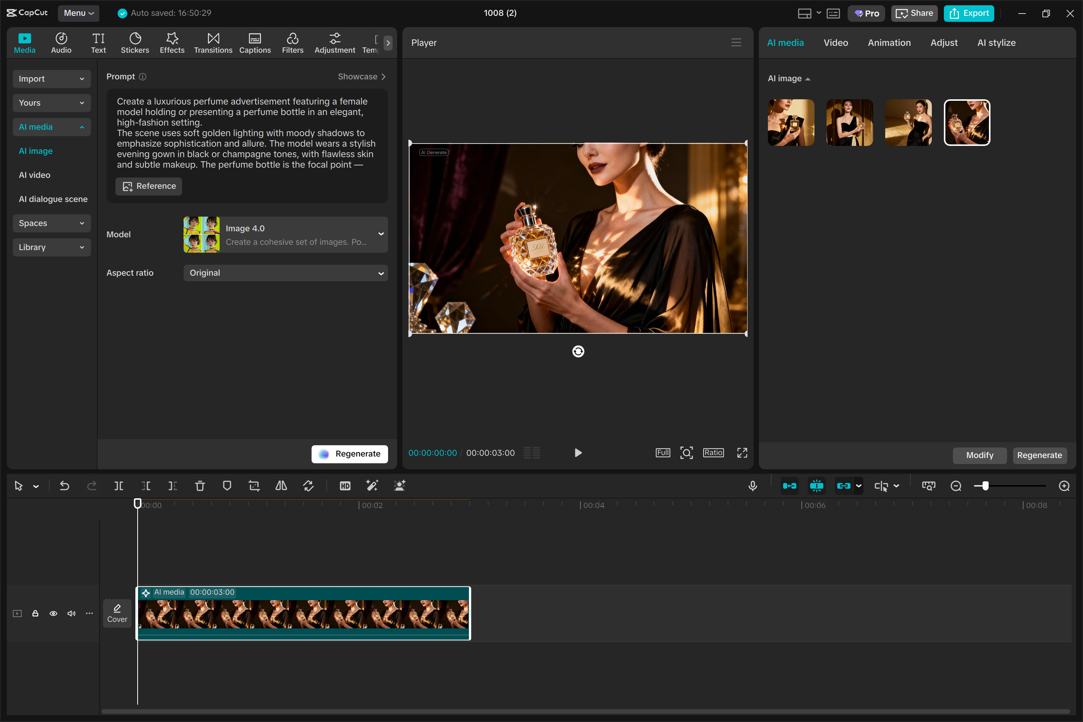Mute the track audio
Viewport: 1083px width, 722px height.
[71, 613]
